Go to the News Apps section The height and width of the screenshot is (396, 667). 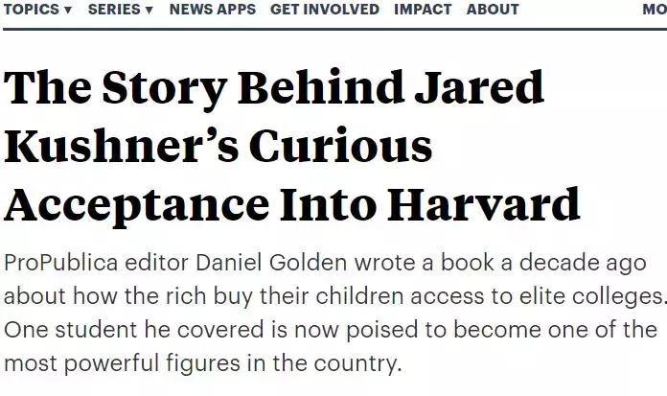(212, 10)
